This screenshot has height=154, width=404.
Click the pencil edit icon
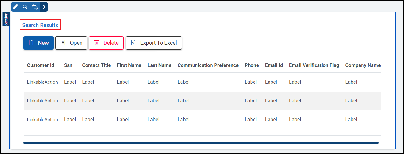(x=16, y=7)
